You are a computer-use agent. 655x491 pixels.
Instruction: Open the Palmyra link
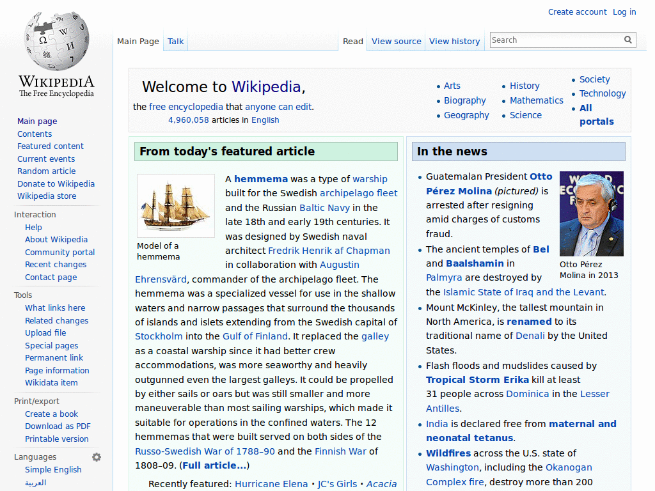444,277
